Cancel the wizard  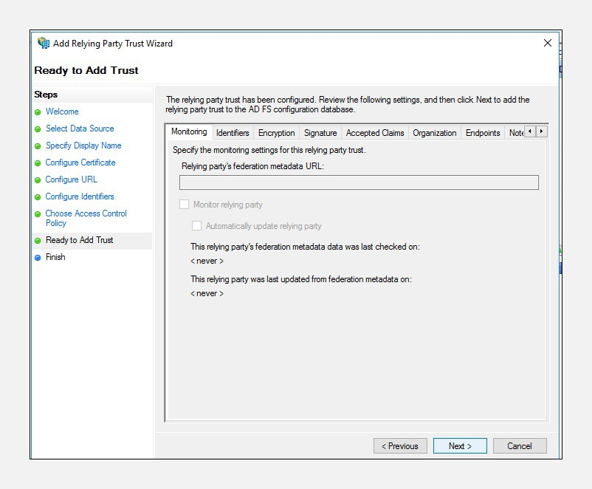tap(519, 446)
